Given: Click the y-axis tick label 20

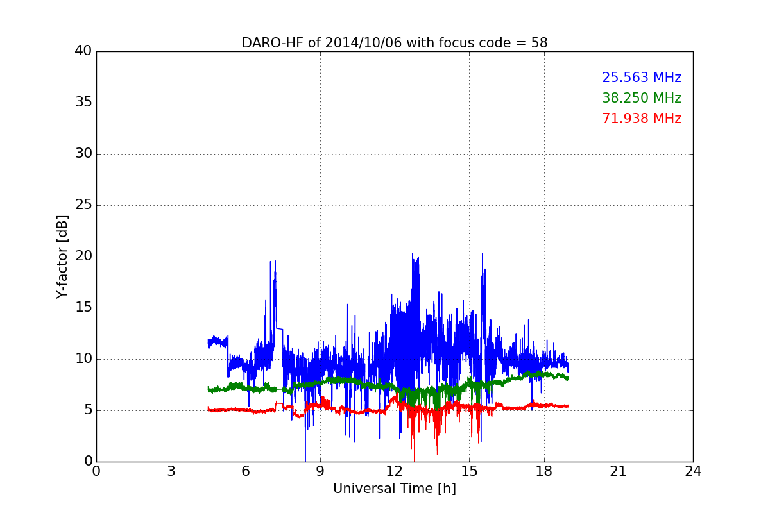Looking at the screenshot, I should [x=83, y=256].
